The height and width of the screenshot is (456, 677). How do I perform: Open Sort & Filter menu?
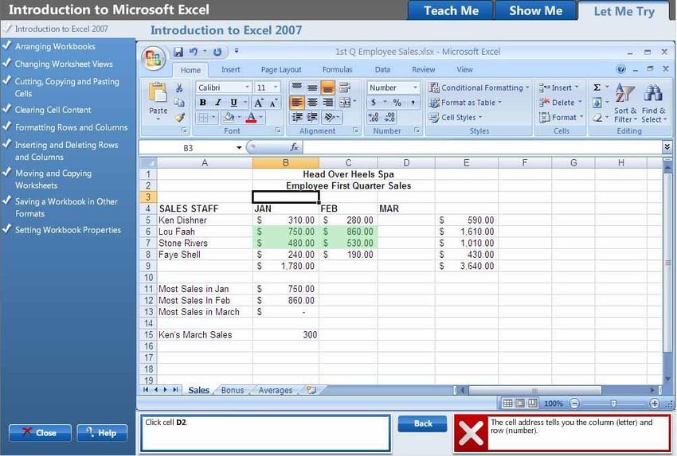tap(624, 103)
